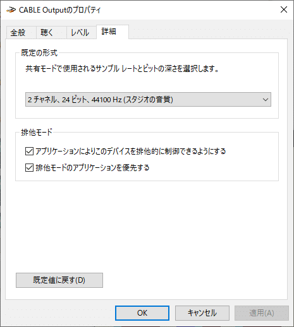Click the 既定の形式 group heading
This screenshot has height=327, width=294.
39,53
